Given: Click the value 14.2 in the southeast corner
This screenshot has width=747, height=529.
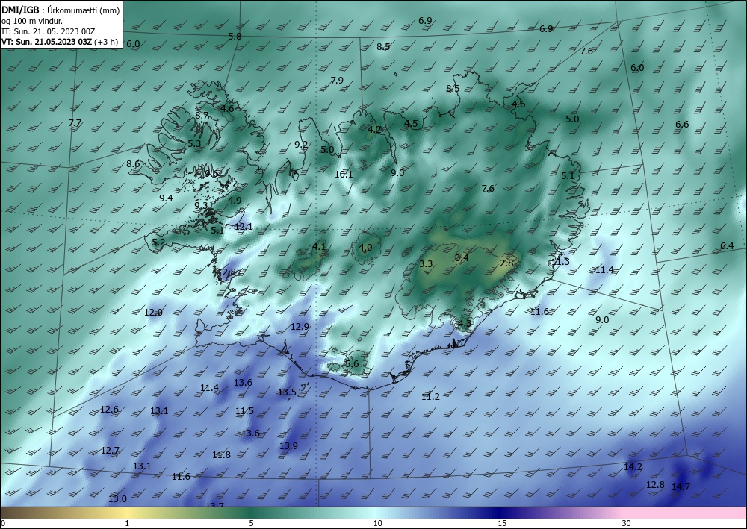Looking at the screenshot, I should [x=633, y=466].
